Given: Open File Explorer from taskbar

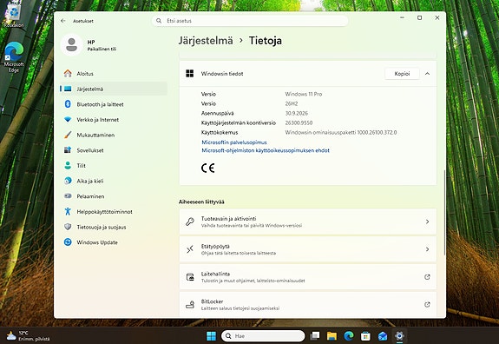Looking at the screenshot, I should click(x=332, y=335).
